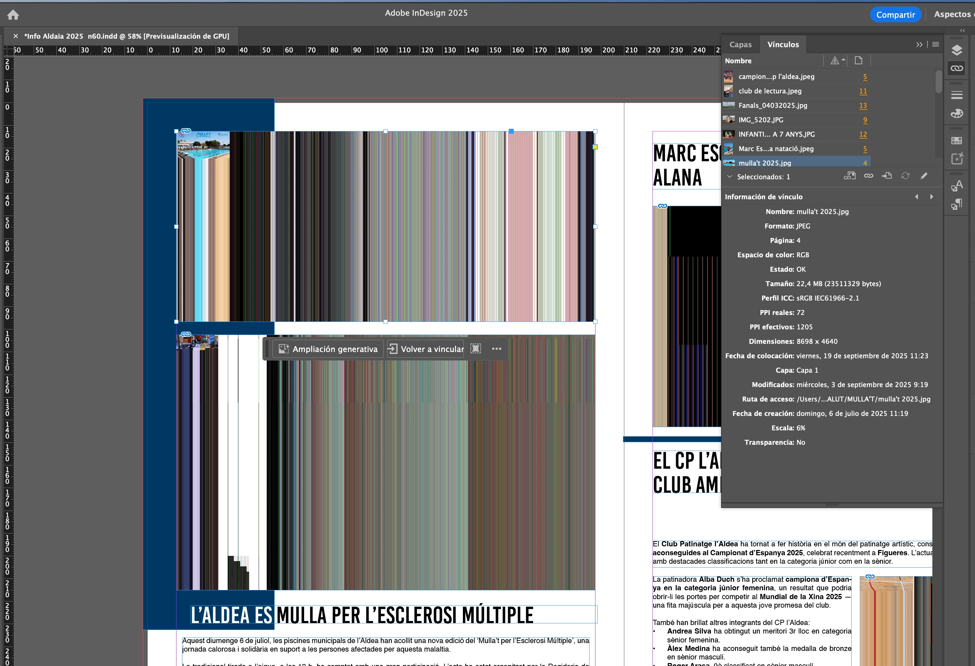Open the Swatches palette panel icon
This screenshot has width=975, height=666.
[957, 114]
